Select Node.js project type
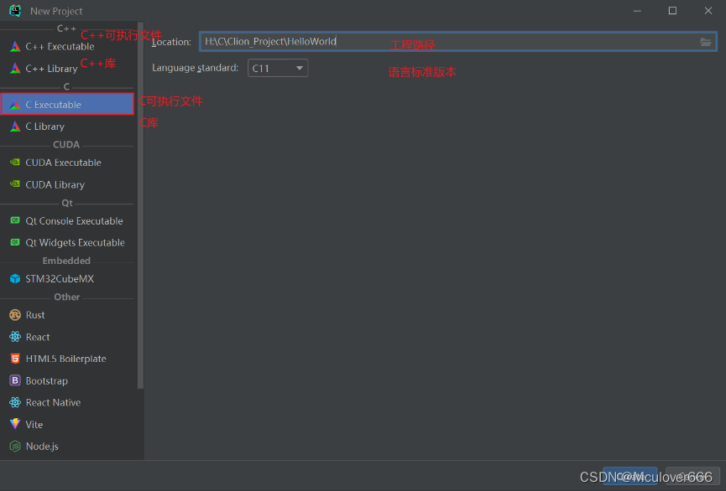This screenshot has height=491, width=726. click(67, 446)
